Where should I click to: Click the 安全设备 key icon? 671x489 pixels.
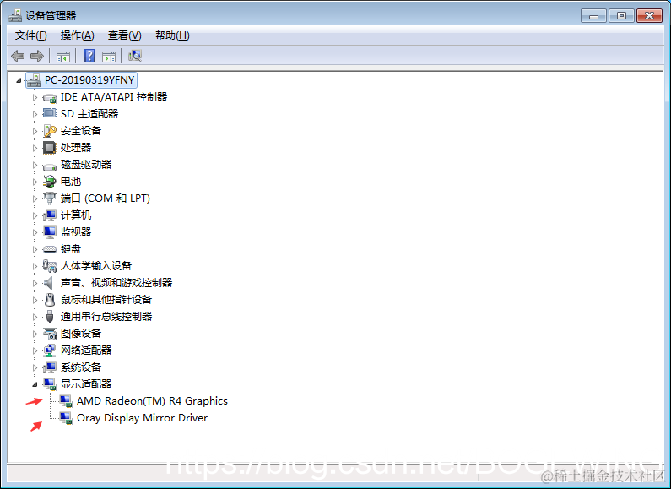pyautogui.click(x=50, y=131)
